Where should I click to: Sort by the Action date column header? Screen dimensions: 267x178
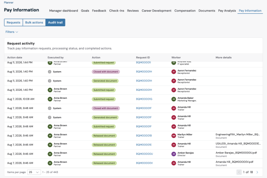tap(15, 57)
